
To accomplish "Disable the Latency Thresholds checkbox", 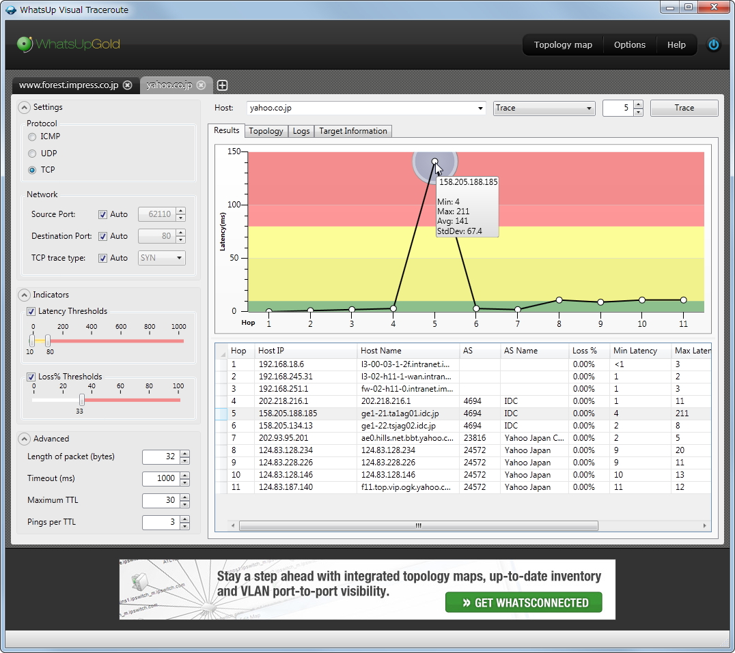I will pos(31,311).
